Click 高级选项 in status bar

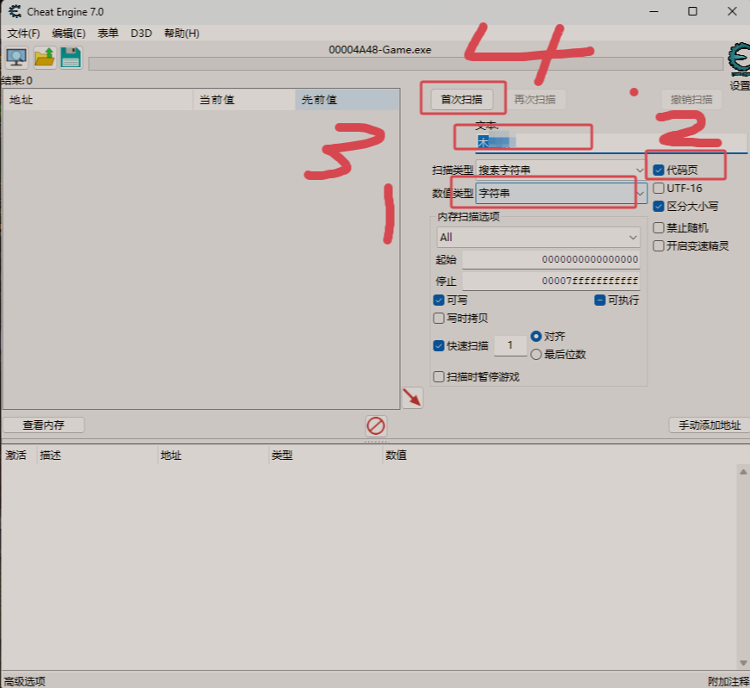[x=25, y=681]
